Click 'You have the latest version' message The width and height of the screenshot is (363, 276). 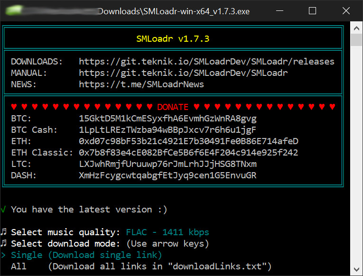point(89,210)
